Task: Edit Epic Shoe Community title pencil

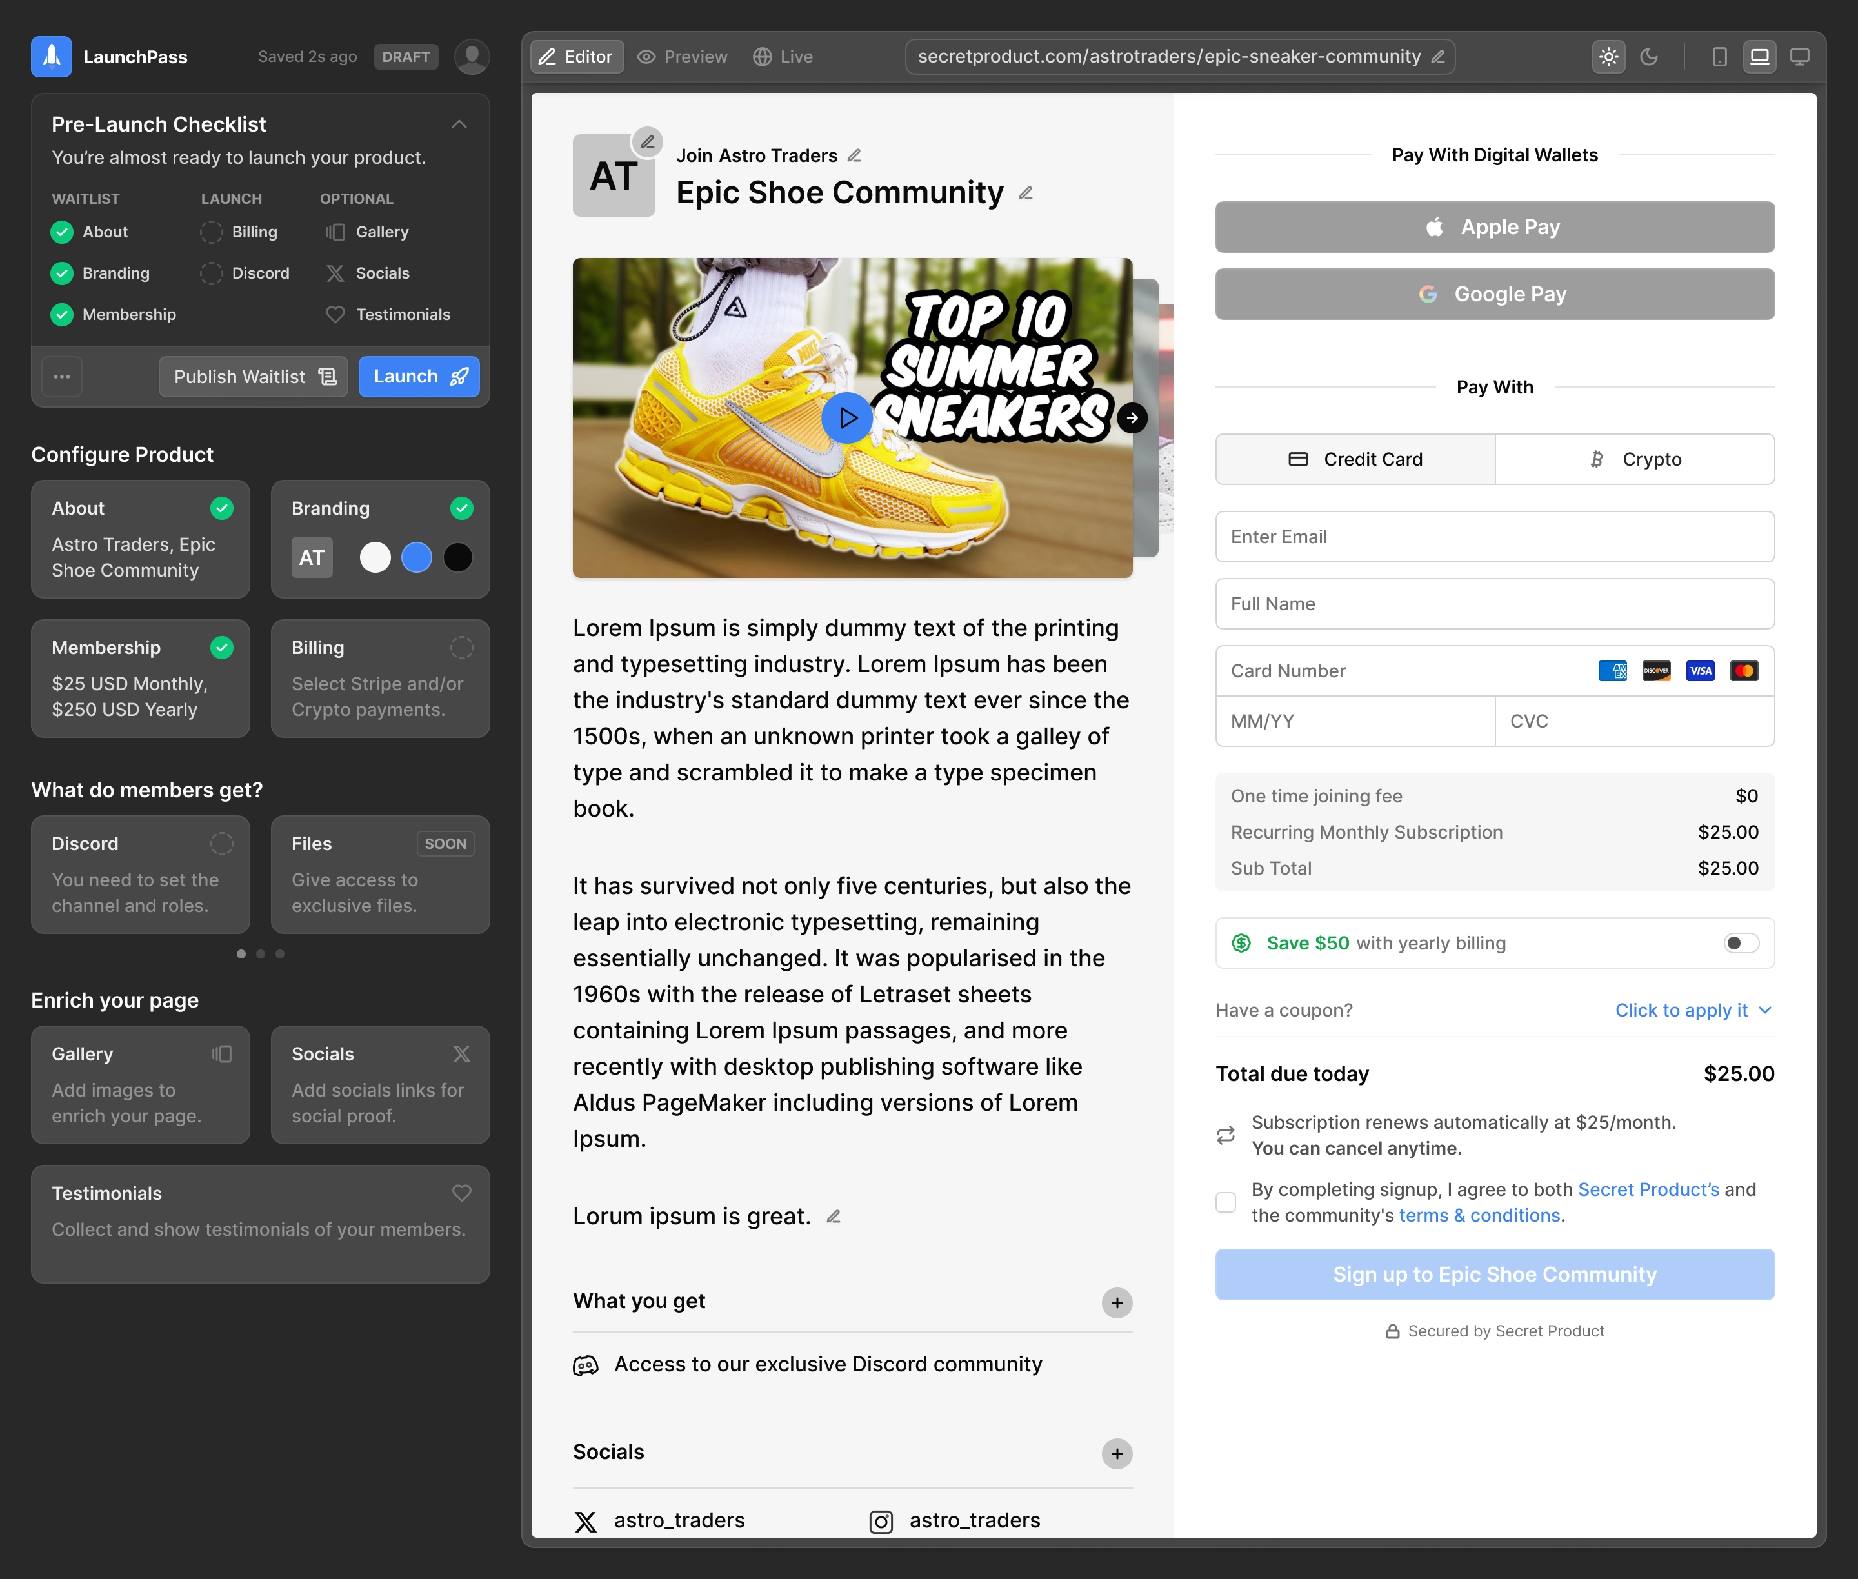Action: pyautogui.click(x=1026, y=194)
